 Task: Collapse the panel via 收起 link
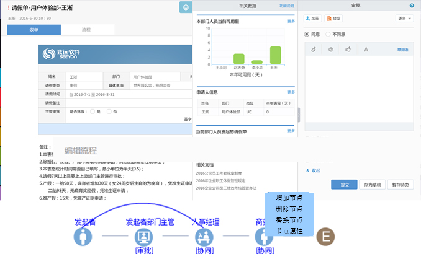point(313,170)
